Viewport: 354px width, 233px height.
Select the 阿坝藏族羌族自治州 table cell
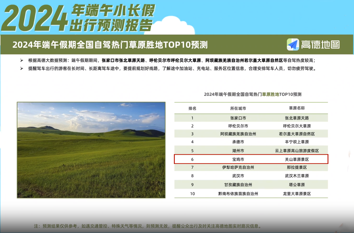pos(238,134)
